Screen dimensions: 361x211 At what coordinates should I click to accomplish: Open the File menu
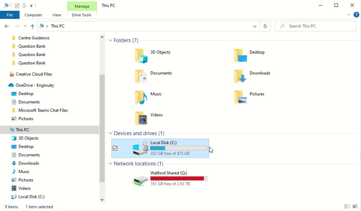click(x=10, y=15)
